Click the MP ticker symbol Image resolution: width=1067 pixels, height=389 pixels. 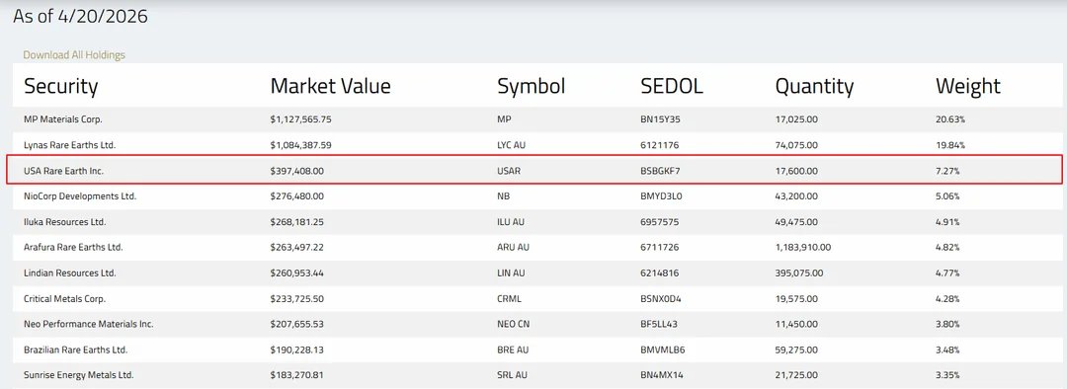click(504, 119)
